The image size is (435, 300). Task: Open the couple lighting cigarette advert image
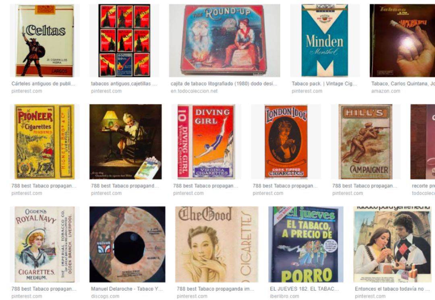(392, 244)
